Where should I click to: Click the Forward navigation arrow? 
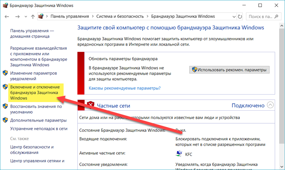[17, 16]
